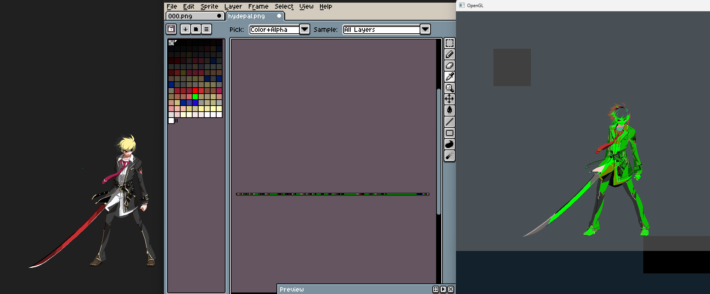This screenshot has width=710, height=294.
Task: Switch to the 000.png tab
Action: pos(195,16)
